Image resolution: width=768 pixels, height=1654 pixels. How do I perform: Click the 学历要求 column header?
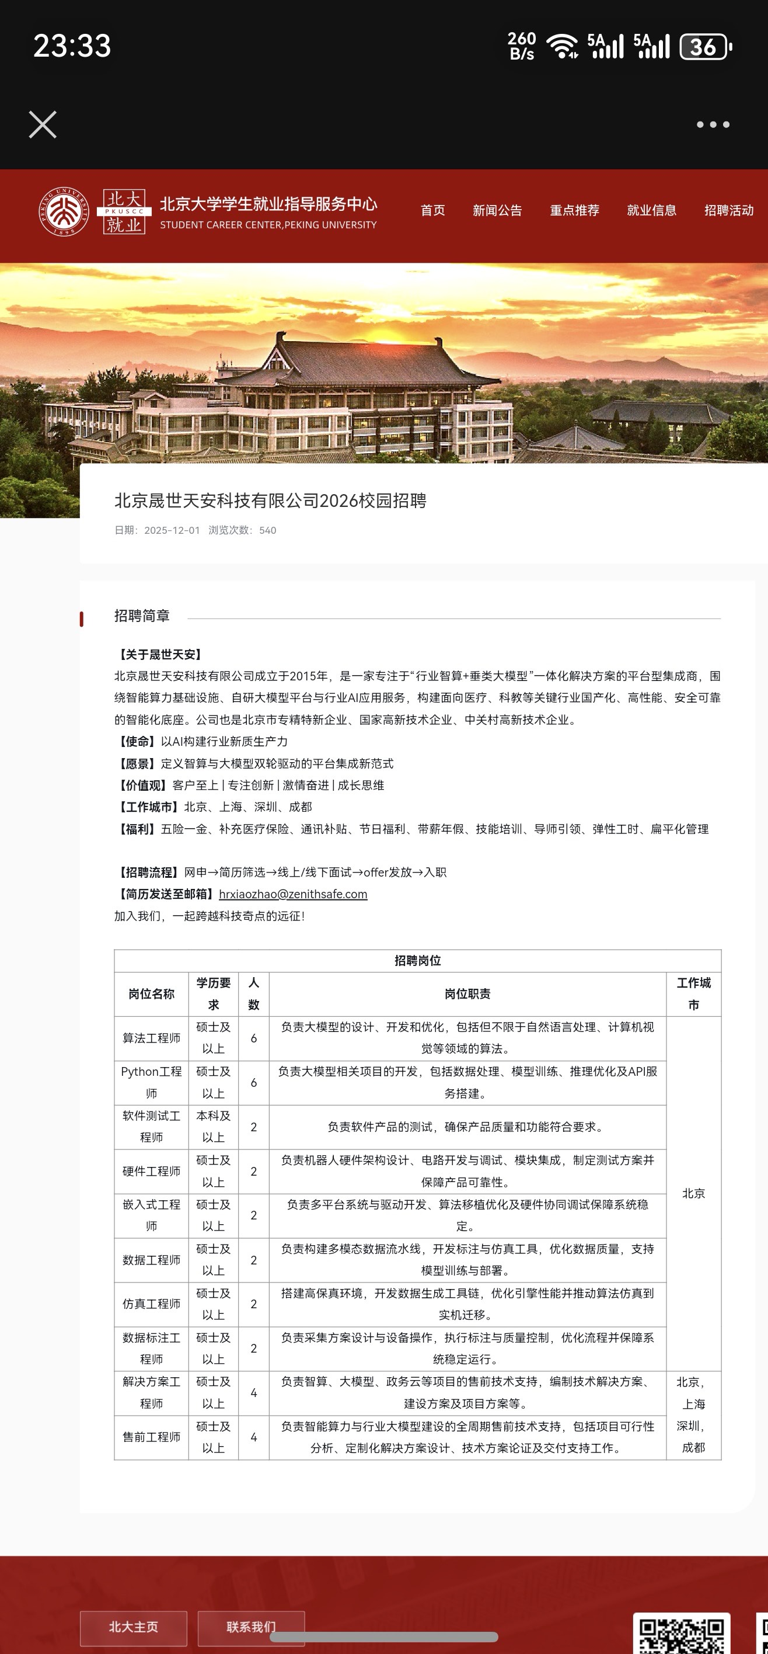(x=214, y=994)
